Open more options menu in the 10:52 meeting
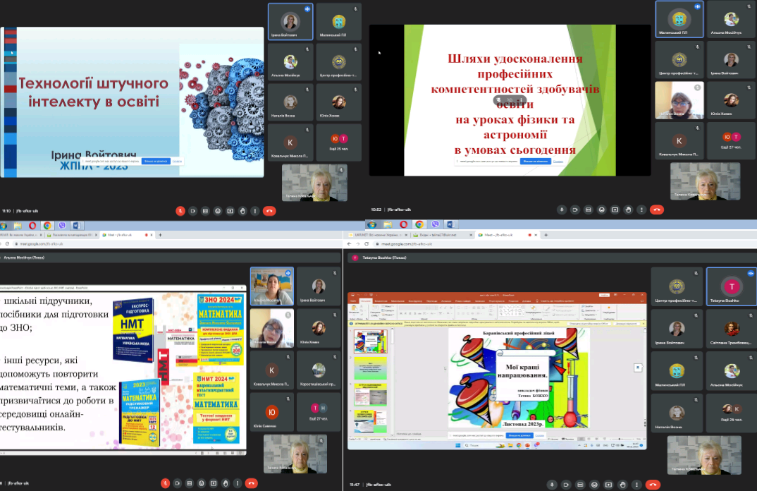The width and height of the screenshot is (757, 491). point(641,210)
